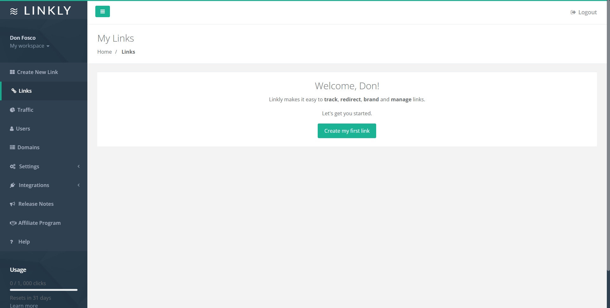
Task: Click the Links breadcrumb item
Action: [128, 52]
